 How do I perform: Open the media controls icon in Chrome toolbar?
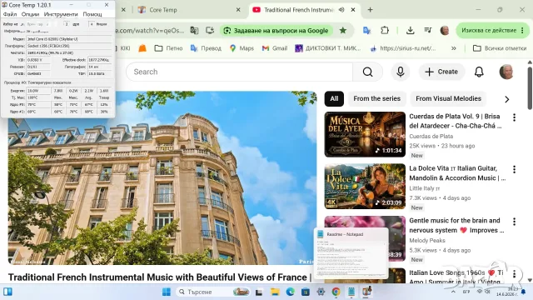pos(428,30)
